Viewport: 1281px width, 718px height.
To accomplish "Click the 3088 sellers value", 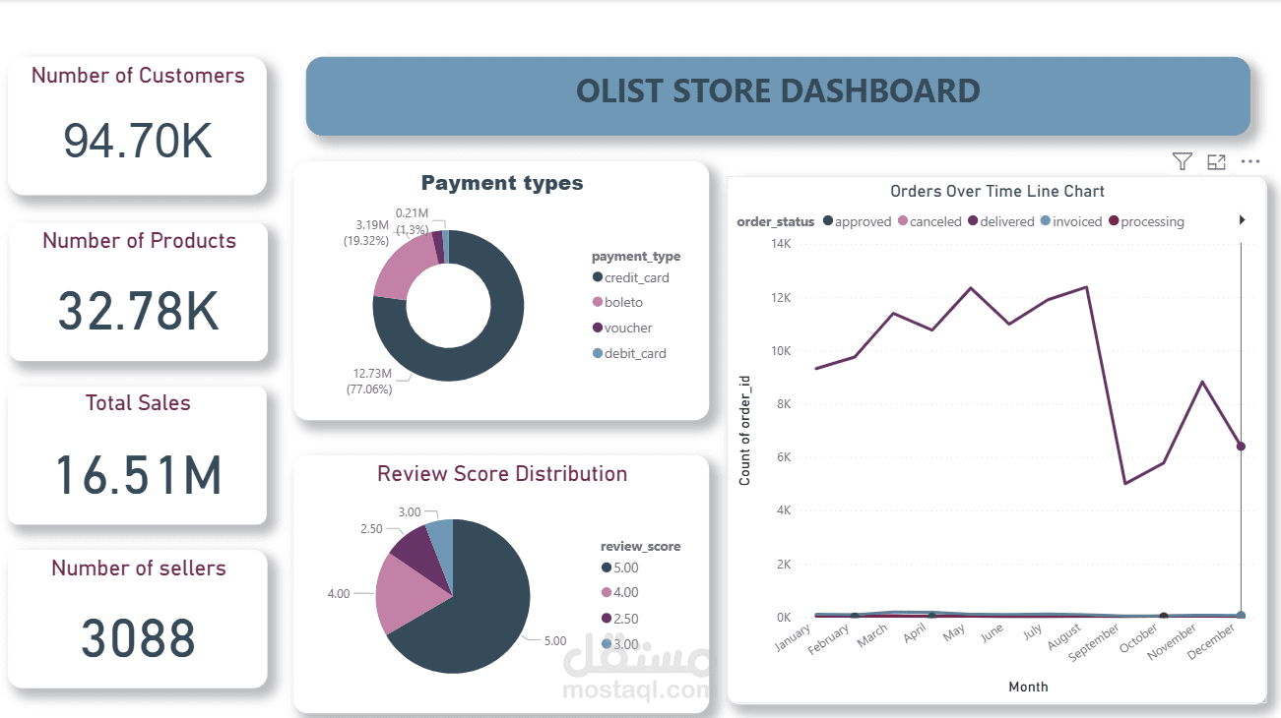I will [138, 638].
